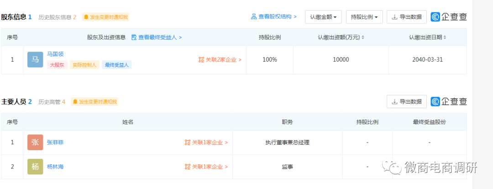
Task: Select 主要人员 tab
Action: point(16,101)
